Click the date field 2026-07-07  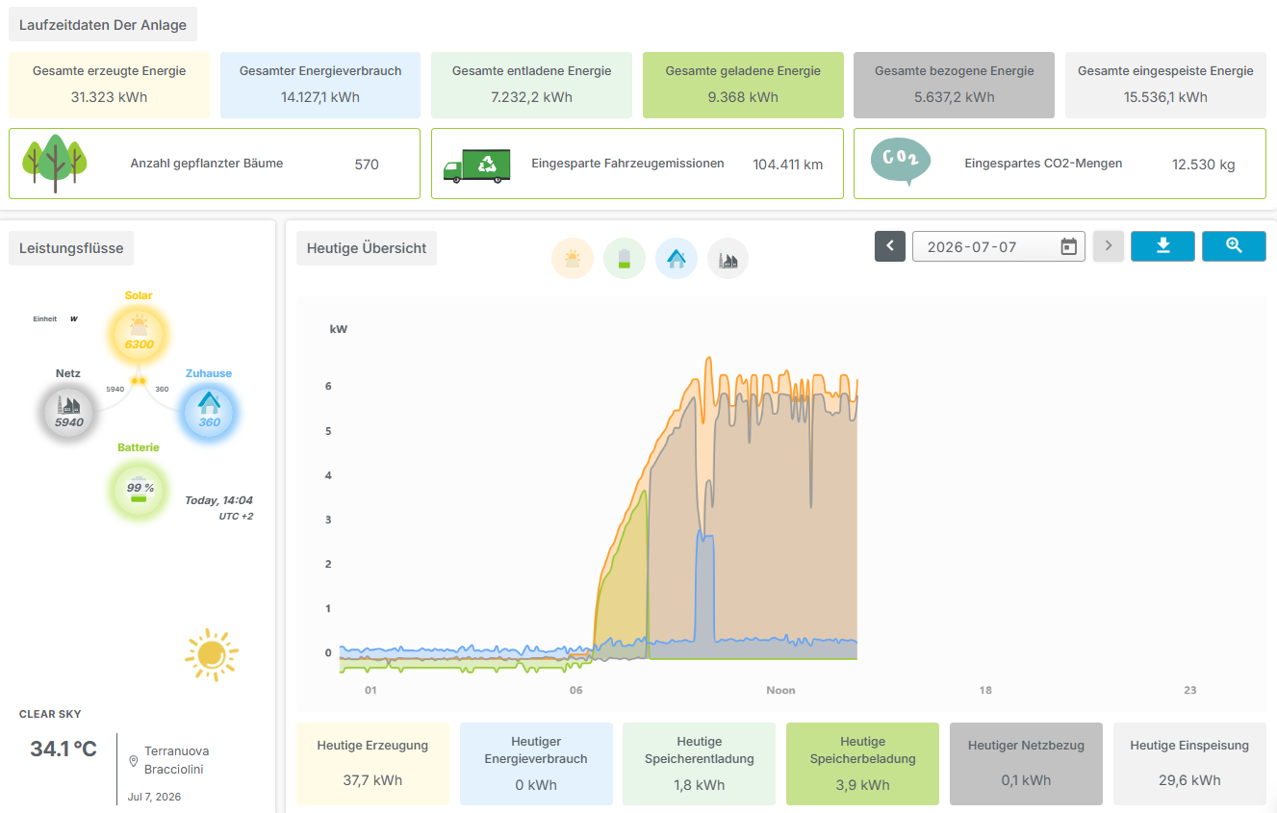[x=999, y=246]
